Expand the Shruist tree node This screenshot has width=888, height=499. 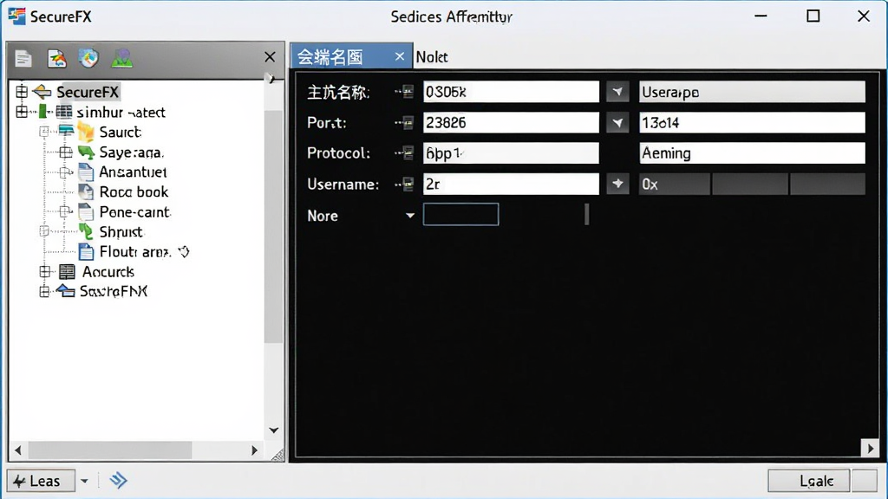pos(44,231)
